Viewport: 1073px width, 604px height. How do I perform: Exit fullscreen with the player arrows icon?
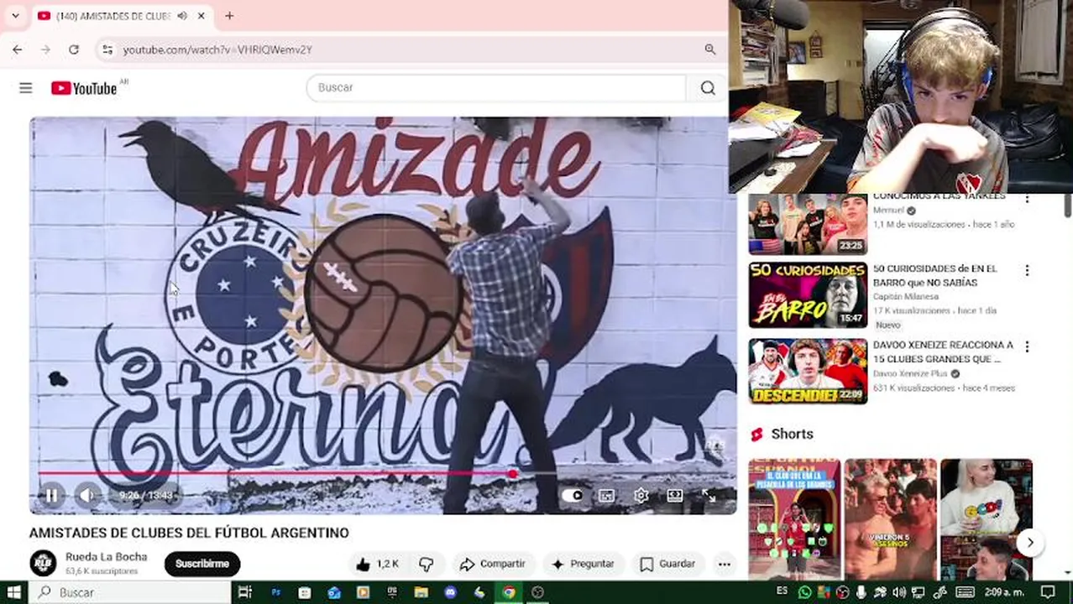(709, 496)
